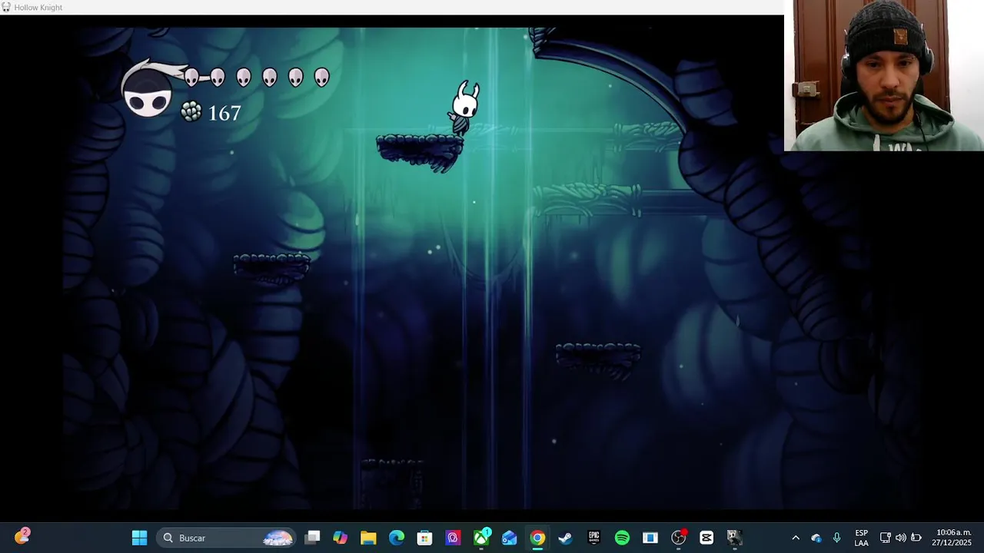Image resolution: width=984 pixels, height=553 pixels.
Task: Open the widgets icon with badge 2
Action: [22, 536]
